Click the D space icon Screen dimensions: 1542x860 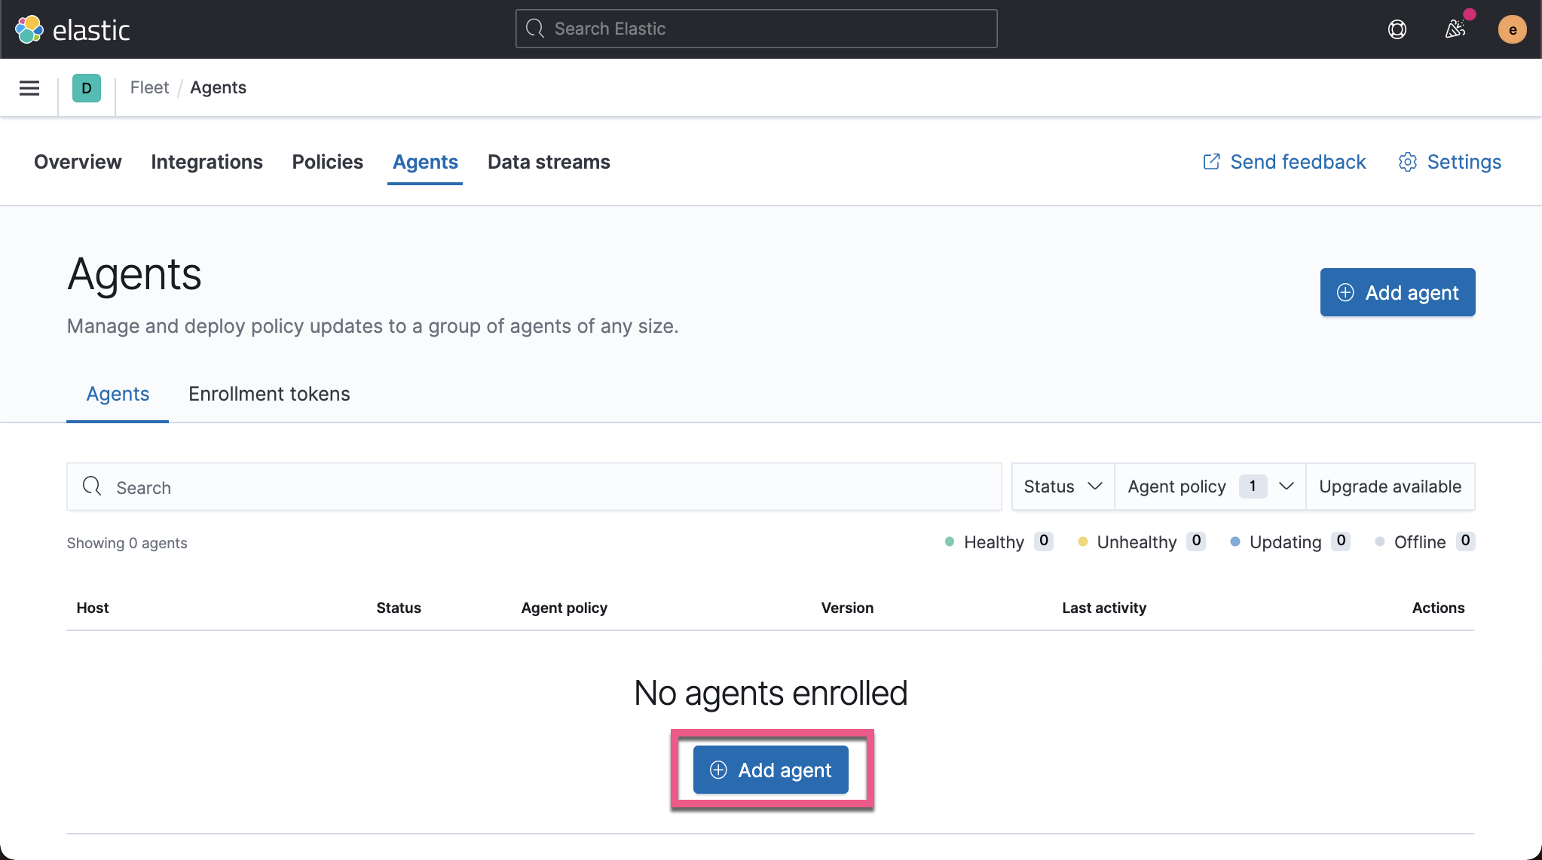coord(86,87)
